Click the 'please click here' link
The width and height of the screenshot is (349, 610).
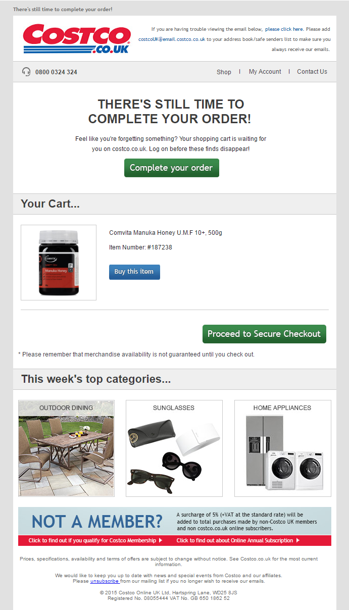point(284,29)
